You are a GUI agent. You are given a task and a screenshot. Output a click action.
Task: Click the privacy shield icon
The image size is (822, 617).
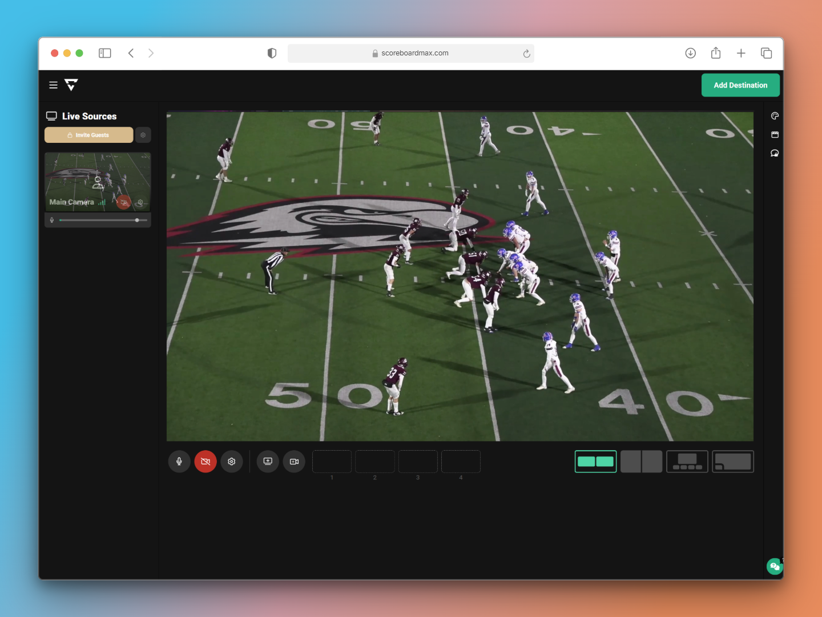tap(272, 53)
